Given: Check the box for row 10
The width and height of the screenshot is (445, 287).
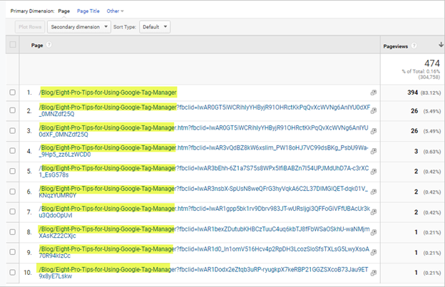Looking at the screenshot, I should [x=13, y=272].
